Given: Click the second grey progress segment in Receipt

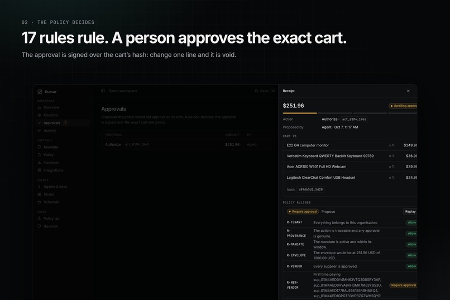Looking at the screenshot, I should click(335, 113).
